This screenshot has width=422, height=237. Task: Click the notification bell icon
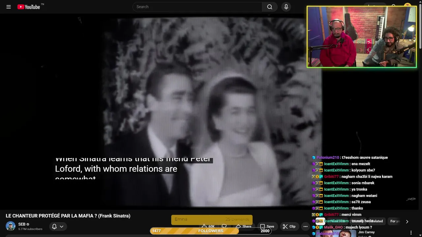tap(54, 226)
